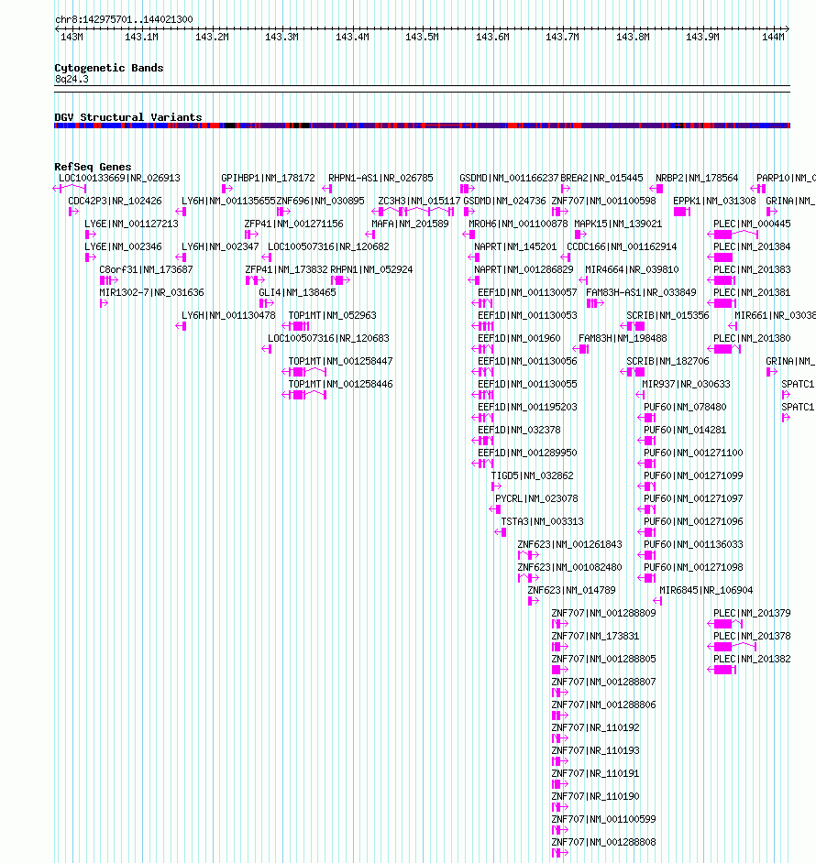Select LOC100507316|NR_120683 gene label

pyautogui.click(x=328, y=338)
